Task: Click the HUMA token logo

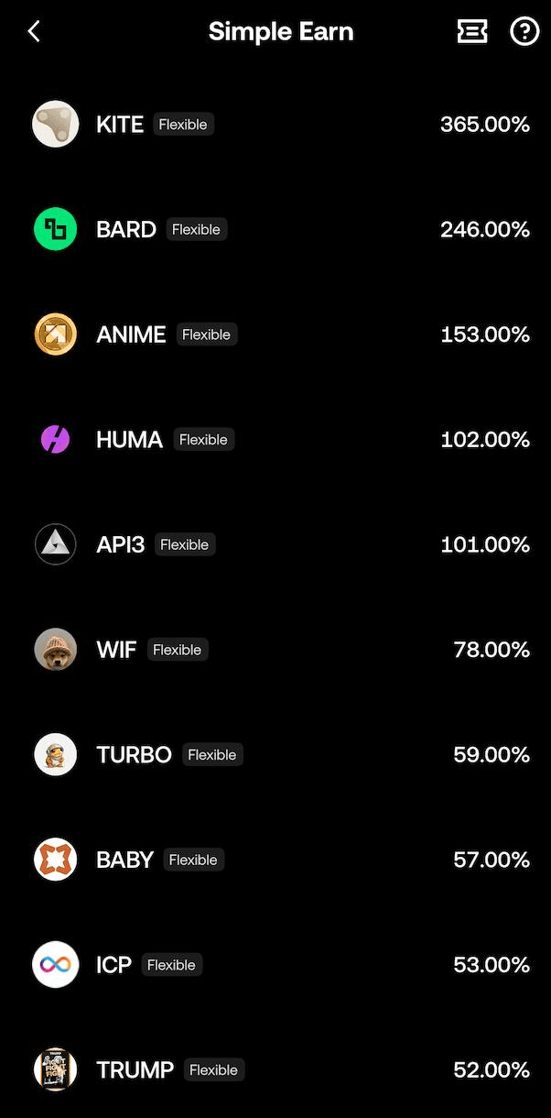Action: pos(55,439)
